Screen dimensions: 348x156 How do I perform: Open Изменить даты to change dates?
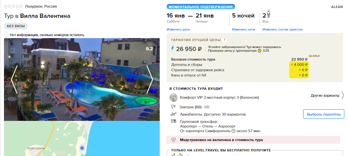click(x=178, y=29)
